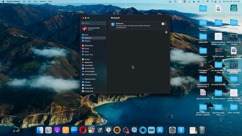Open General settings in the sidebar

coord(93,59)
